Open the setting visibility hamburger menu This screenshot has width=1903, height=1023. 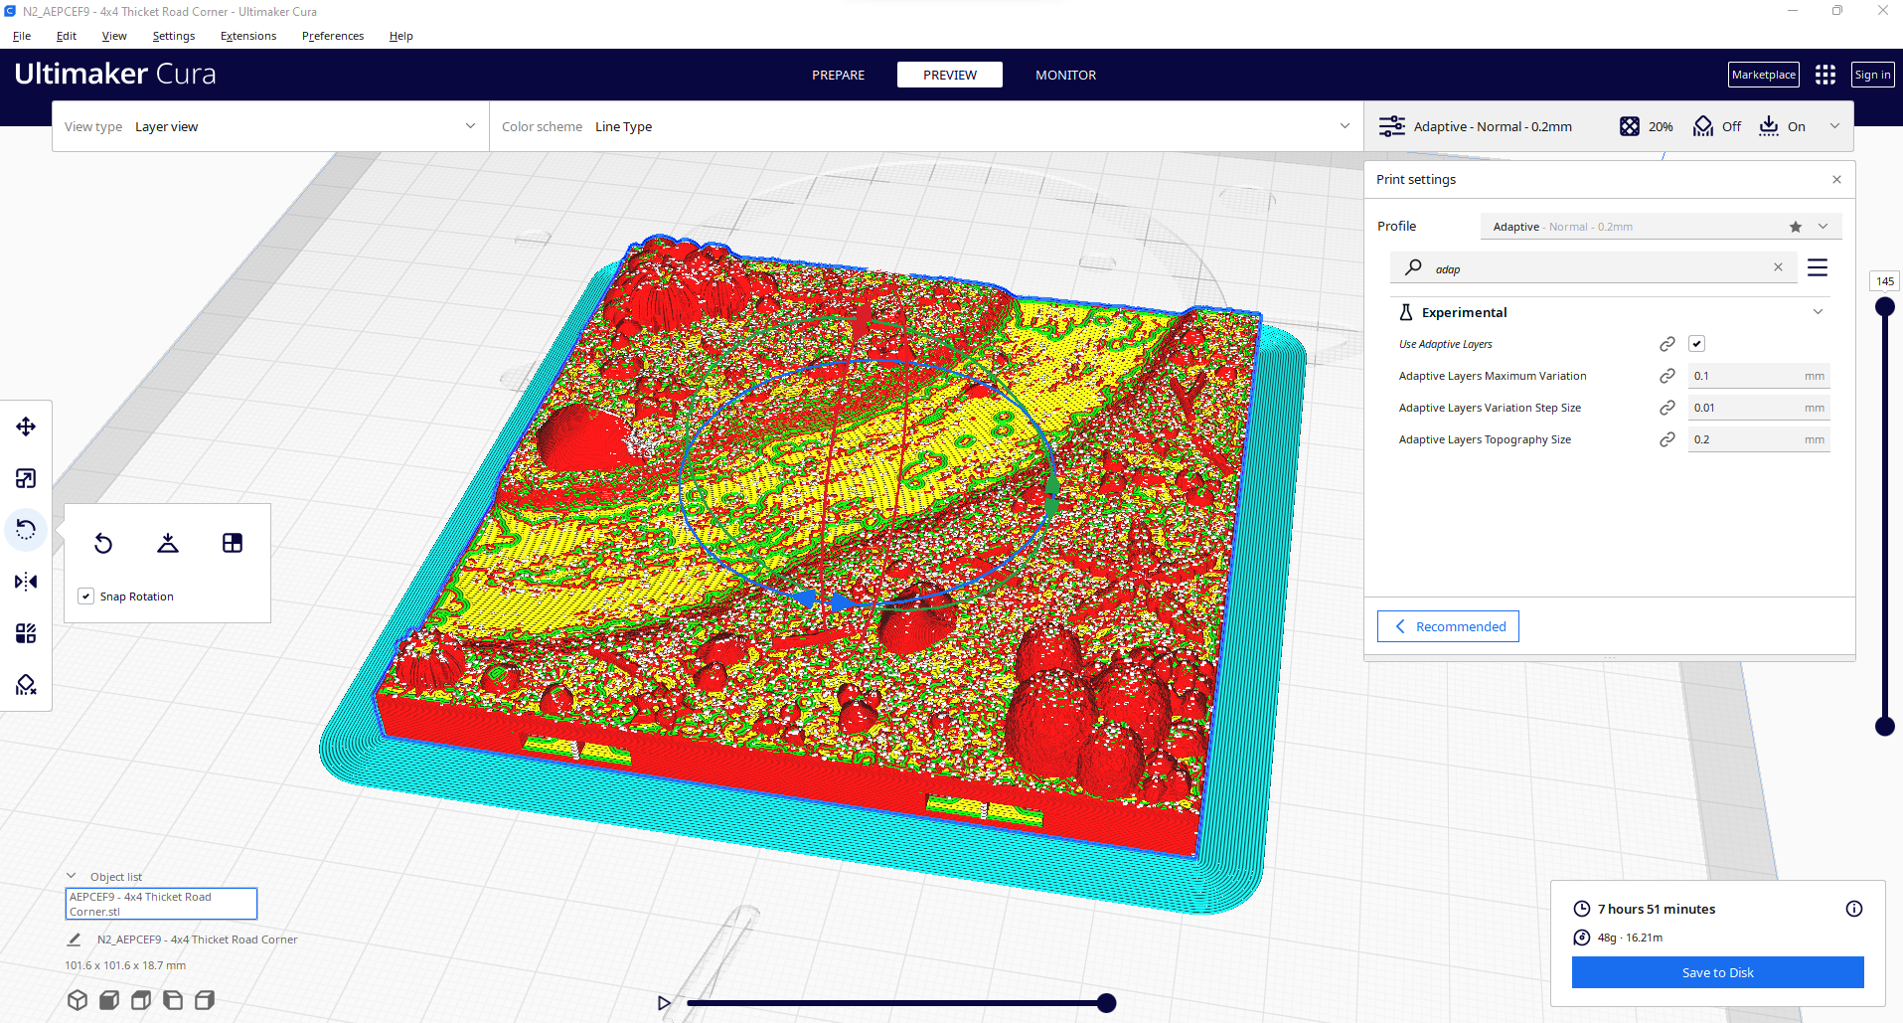pos(1818,267)
